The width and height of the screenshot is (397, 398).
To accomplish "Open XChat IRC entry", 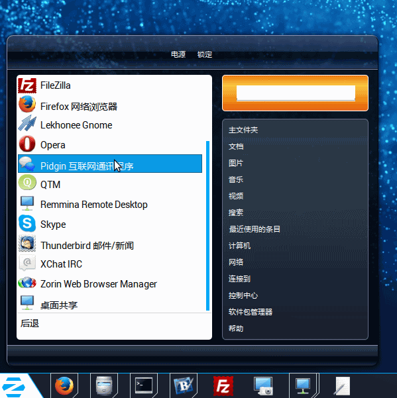I will tap(110, 264).
